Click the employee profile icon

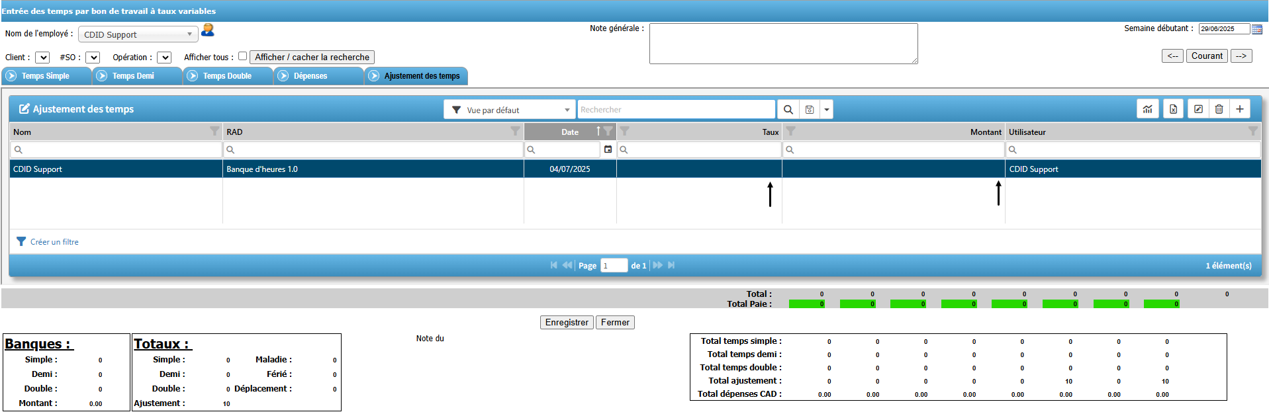(207, 30)
